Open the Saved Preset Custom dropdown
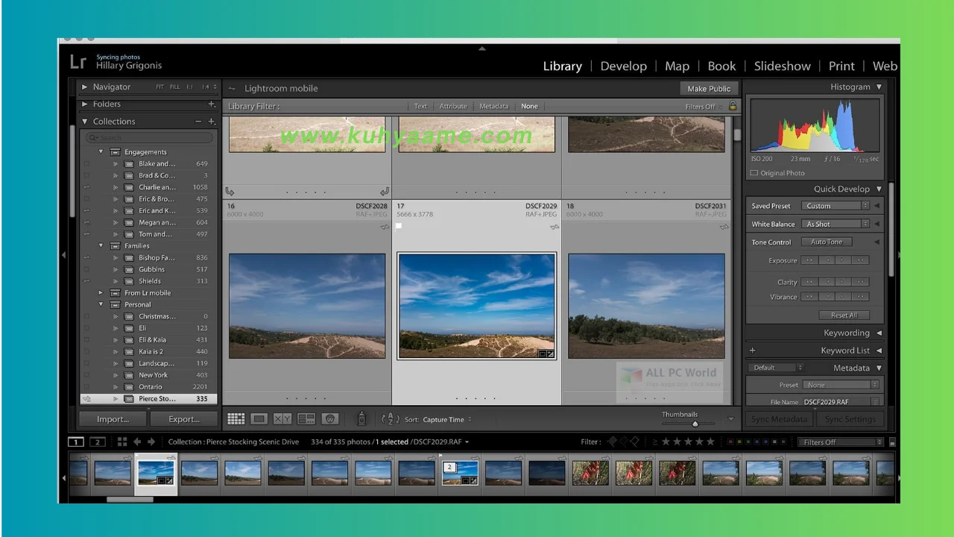 pyautogui.click(x=835, y=206)
